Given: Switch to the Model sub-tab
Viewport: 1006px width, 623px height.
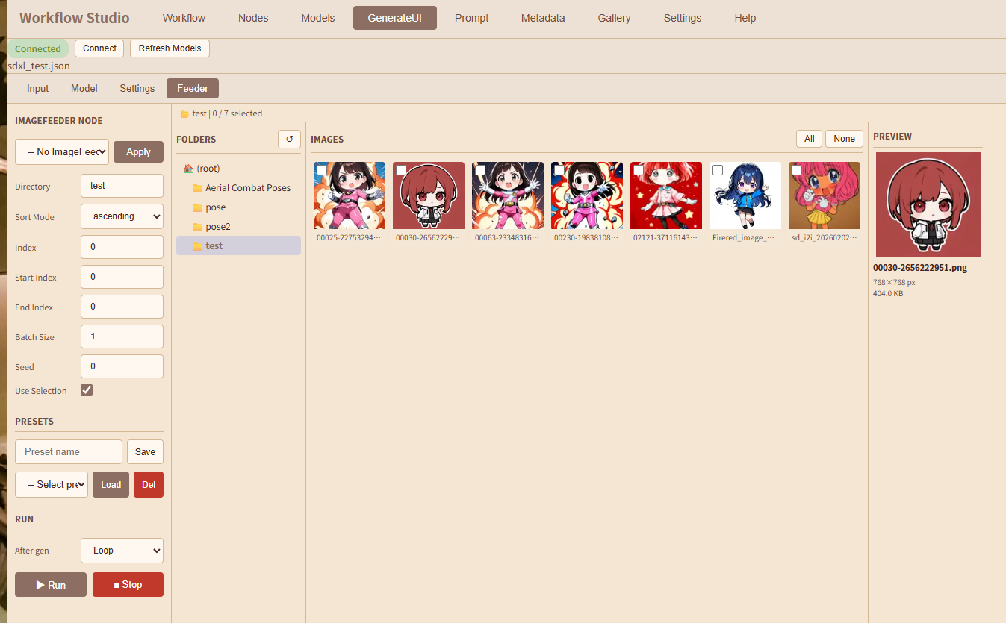Looking at the screenshot, I should (84, 88).
